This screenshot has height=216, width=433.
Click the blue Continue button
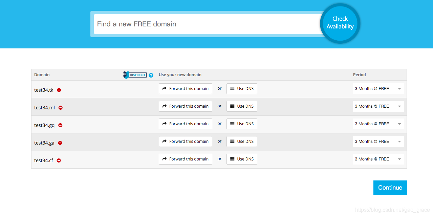click(390, 188)
